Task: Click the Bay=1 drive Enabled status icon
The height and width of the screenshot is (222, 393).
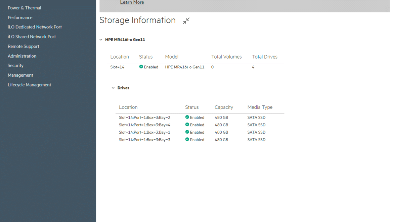Action: pos(187,132)
